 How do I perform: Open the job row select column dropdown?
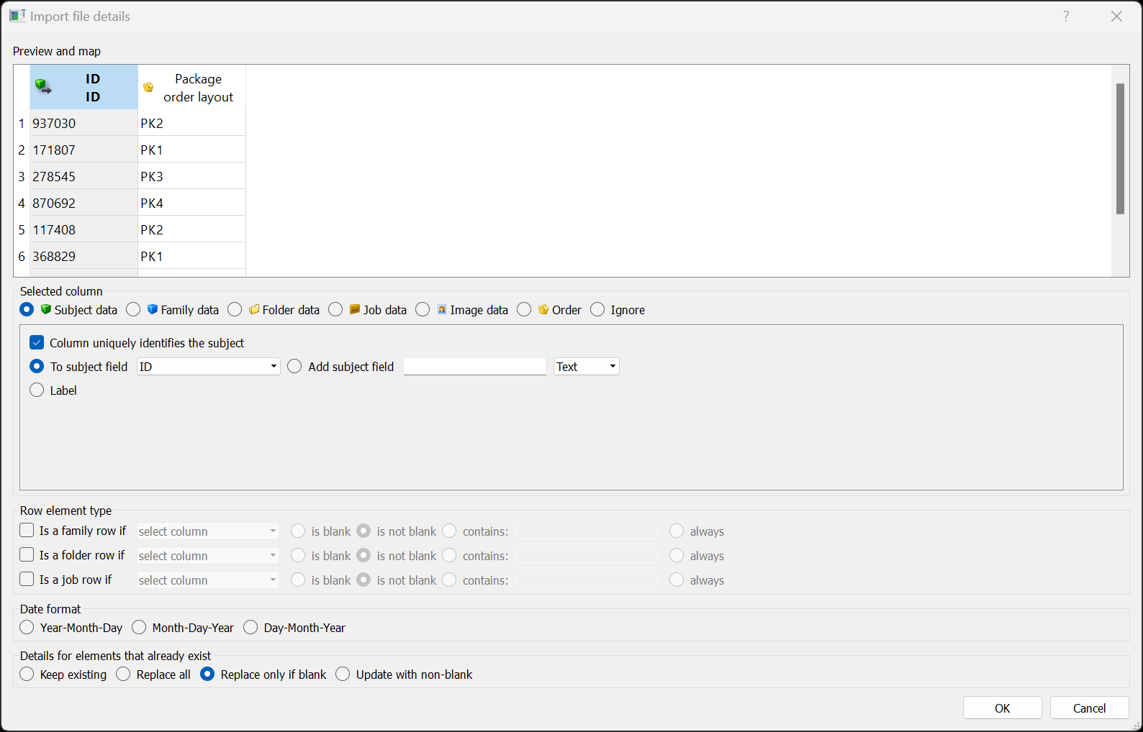tap(208, 580)
